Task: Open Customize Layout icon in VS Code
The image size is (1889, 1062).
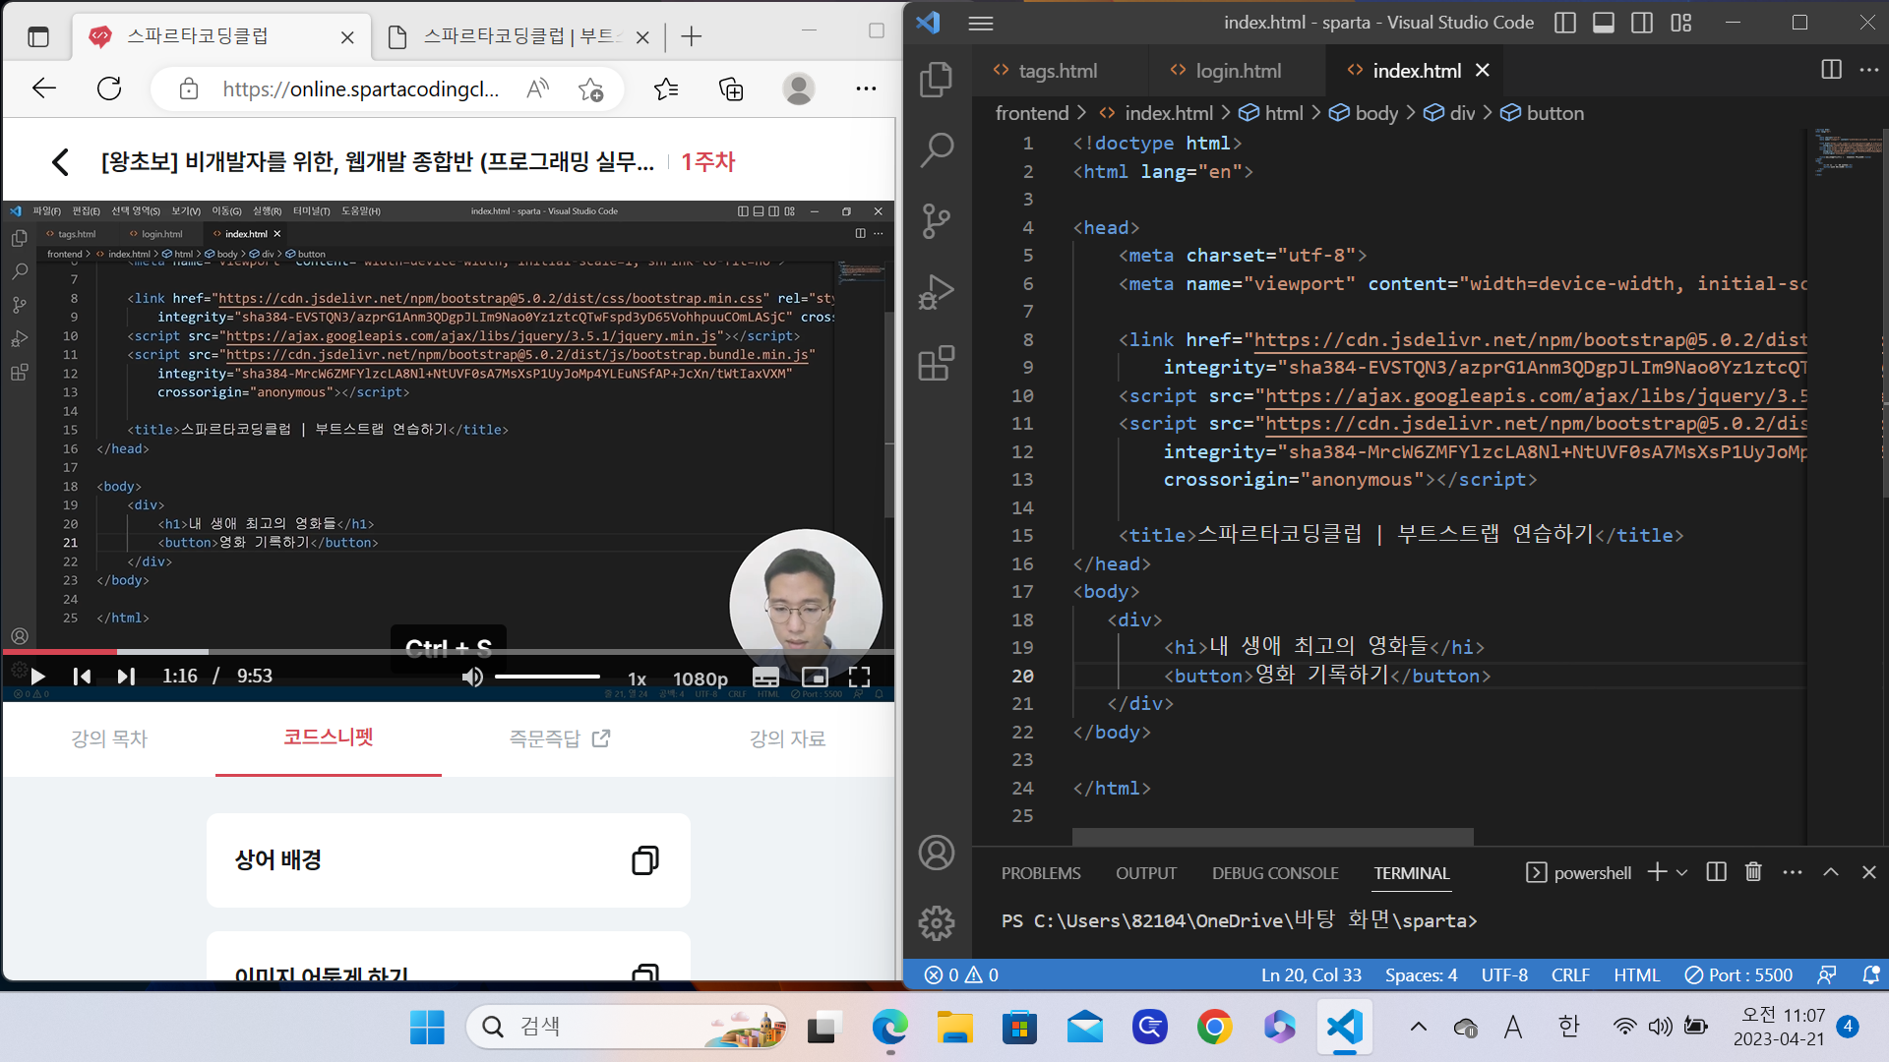Action: [1680, 23]
